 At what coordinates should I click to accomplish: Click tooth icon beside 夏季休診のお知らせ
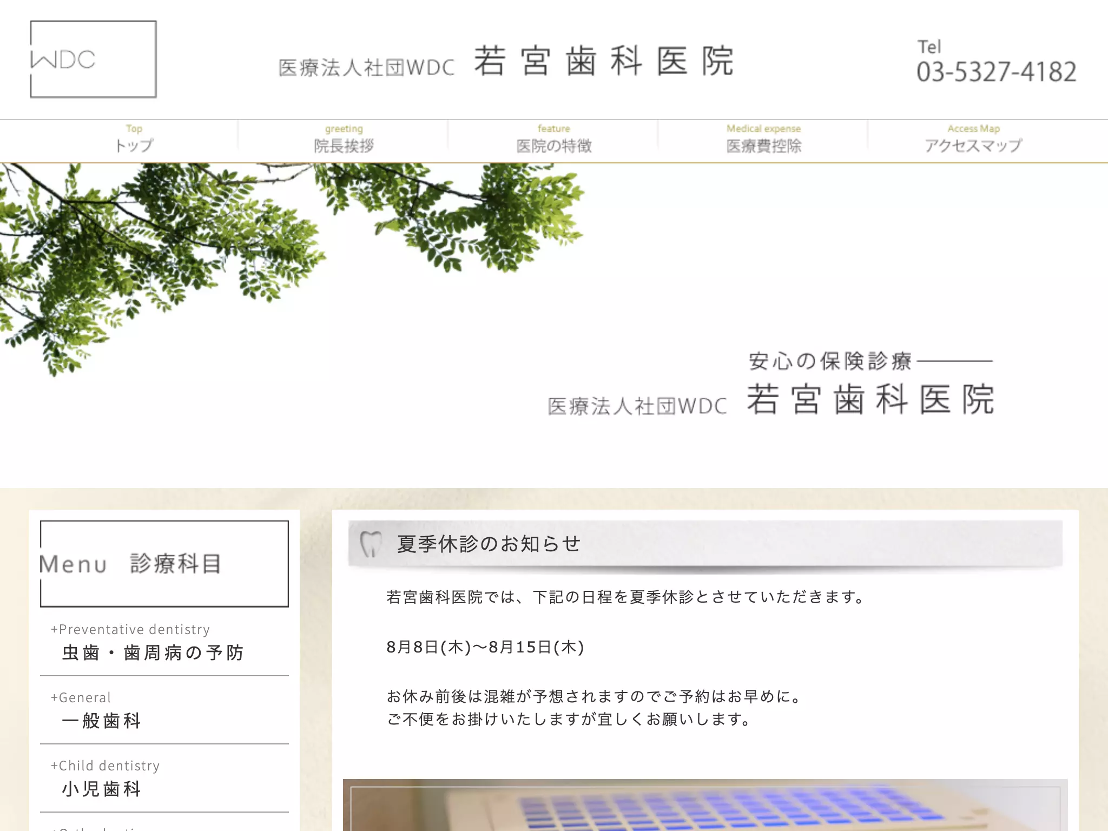[371, 543]
